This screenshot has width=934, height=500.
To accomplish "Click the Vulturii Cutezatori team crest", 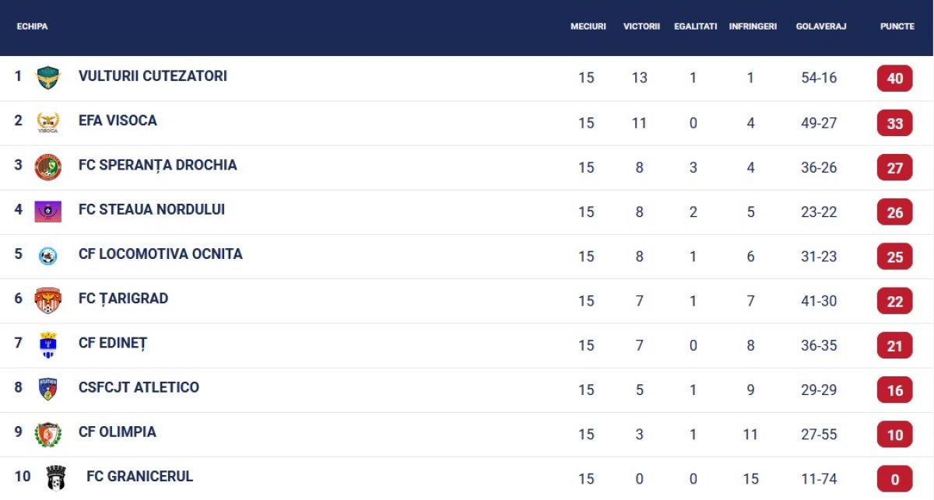I will [x=48, y=78].
